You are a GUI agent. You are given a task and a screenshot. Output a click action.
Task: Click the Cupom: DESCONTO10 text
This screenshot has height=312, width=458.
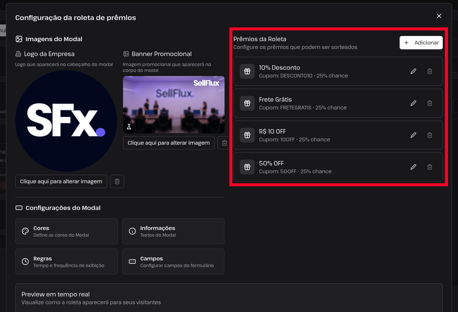(286, 76)
